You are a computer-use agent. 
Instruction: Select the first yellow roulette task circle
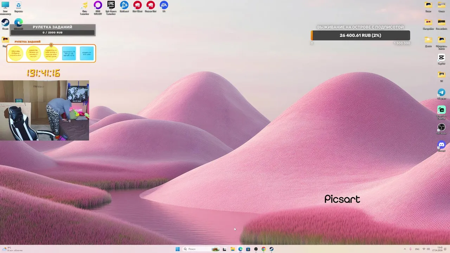pos(15,53)
